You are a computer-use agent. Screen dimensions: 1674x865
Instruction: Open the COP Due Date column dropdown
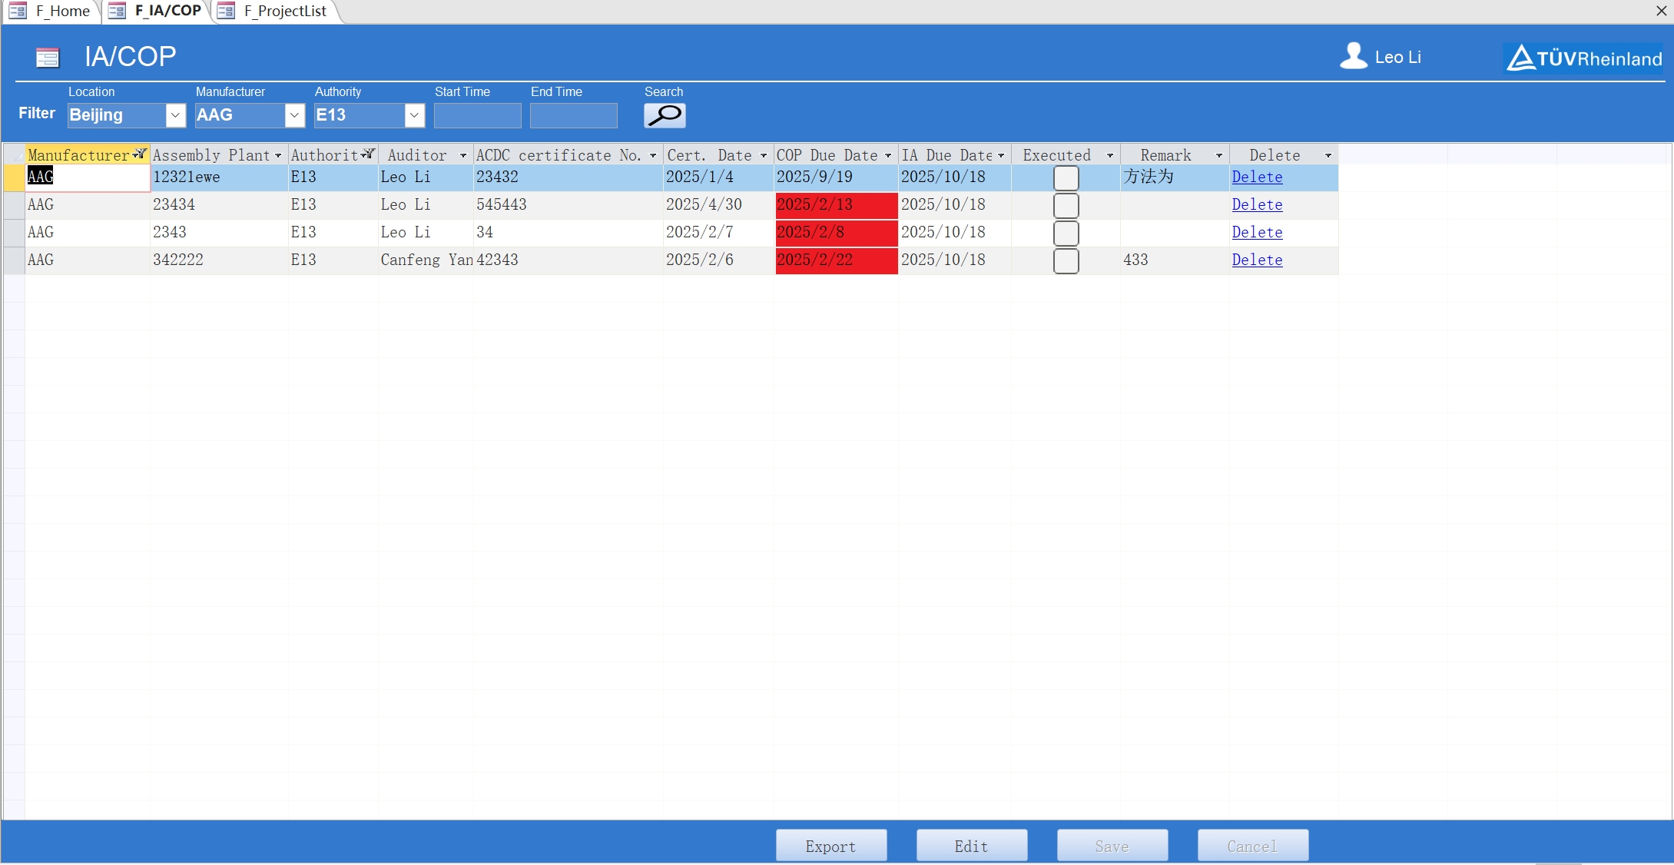pyautogui.click(x=889, y=155)
